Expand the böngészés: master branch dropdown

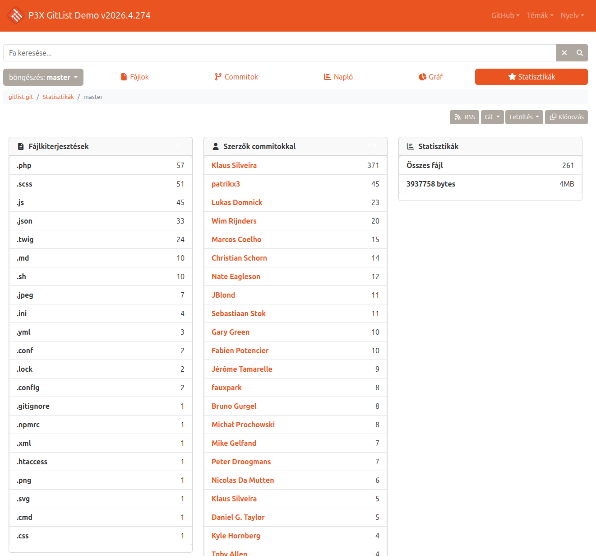tap(43, 77)
